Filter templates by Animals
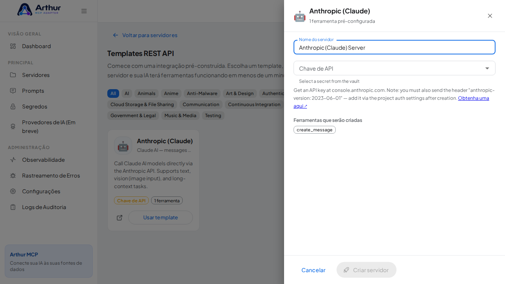Image resolution: width=505 pixels, height=284 pixels. 146,93
